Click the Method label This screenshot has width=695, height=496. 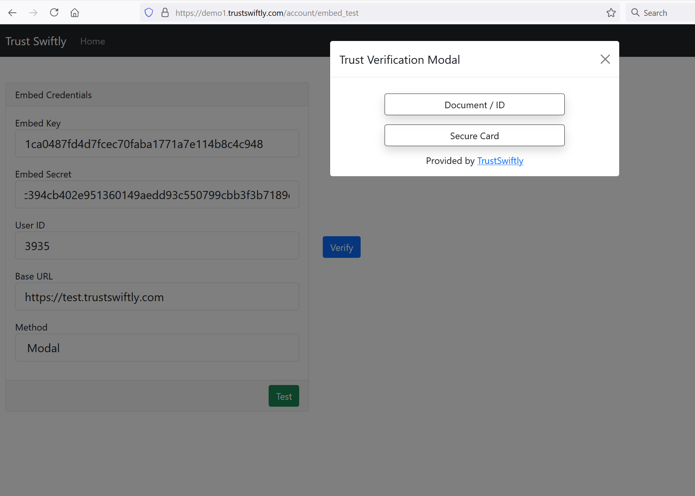point(31,327)
